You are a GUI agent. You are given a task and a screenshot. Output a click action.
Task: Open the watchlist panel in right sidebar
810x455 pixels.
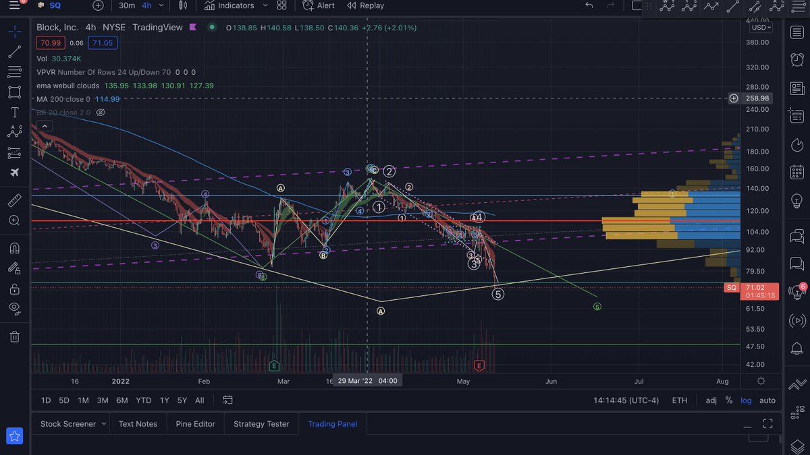pyautogui.click(x=796, y=32)
